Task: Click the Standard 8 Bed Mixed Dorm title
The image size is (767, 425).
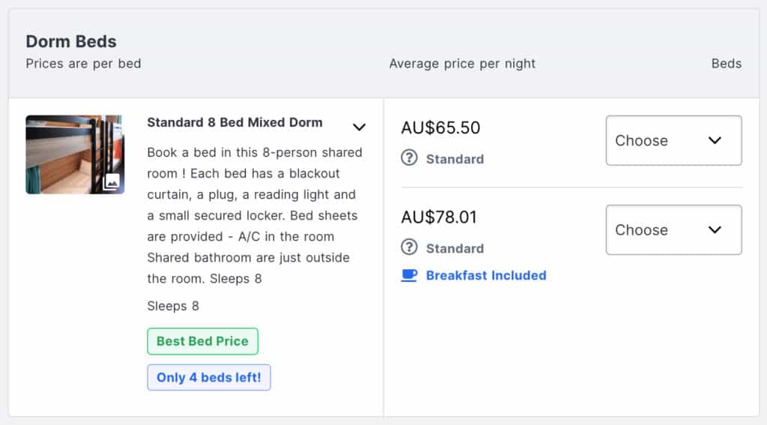Action: coord(234,122)
